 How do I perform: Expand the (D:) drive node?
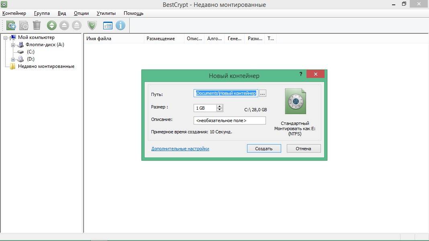pos(13,59)
